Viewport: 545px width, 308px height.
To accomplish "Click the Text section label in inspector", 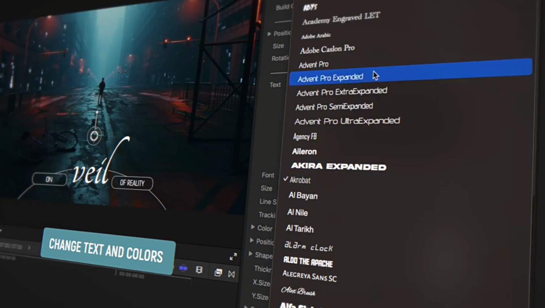I will point(275,85).
